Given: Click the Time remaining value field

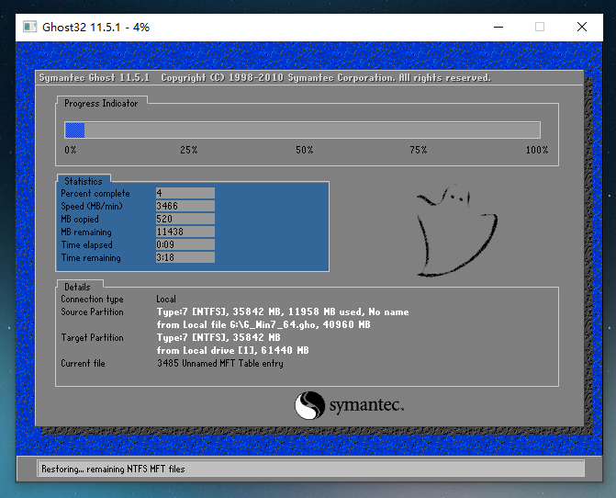Looking at the screenshot, I should coord(185,258).
